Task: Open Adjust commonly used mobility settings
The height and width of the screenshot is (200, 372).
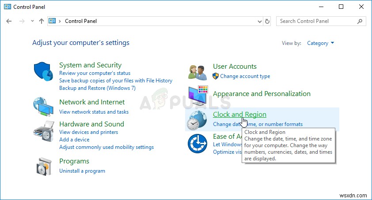Action: click(x=106, y=147)
